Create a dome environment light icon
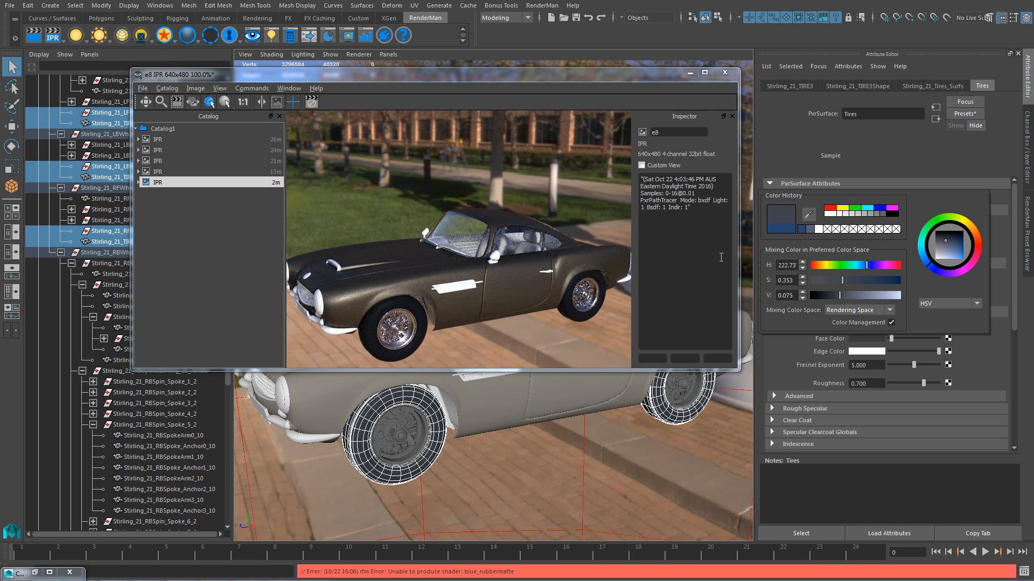The width and height of the screenshot is (1034, 581). (122, 36)
